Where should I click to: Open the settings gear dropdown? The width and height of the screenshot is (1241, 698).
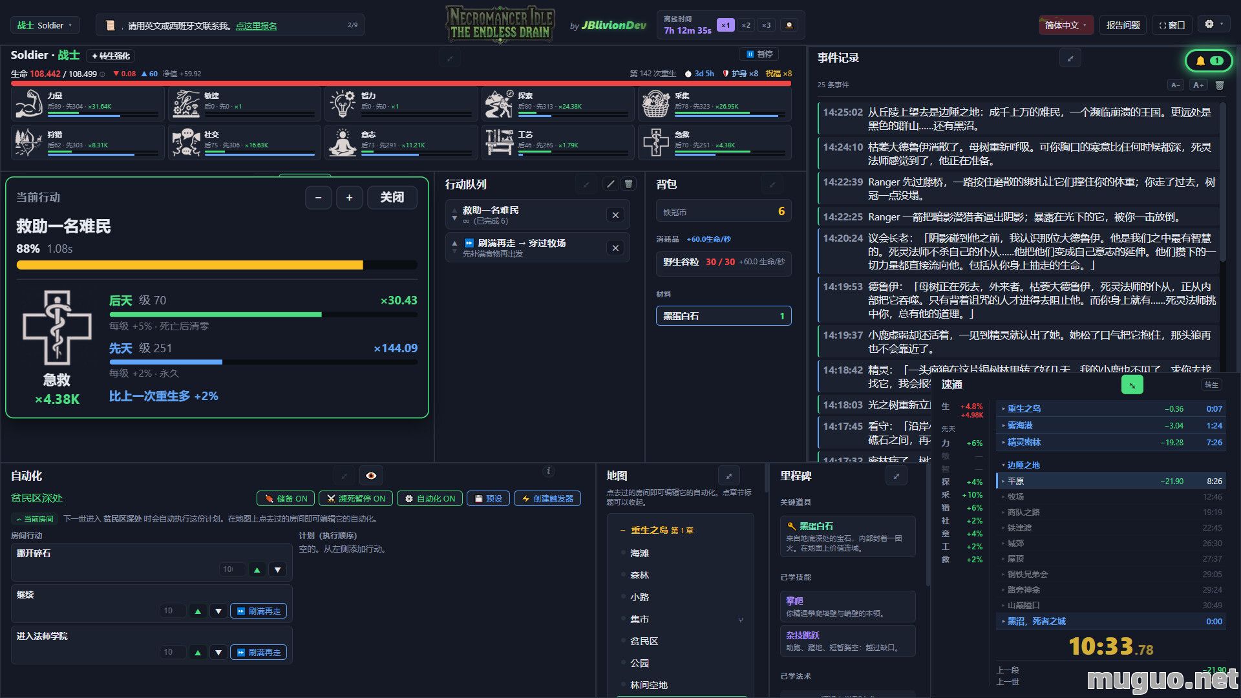(x=1214, y=24)
